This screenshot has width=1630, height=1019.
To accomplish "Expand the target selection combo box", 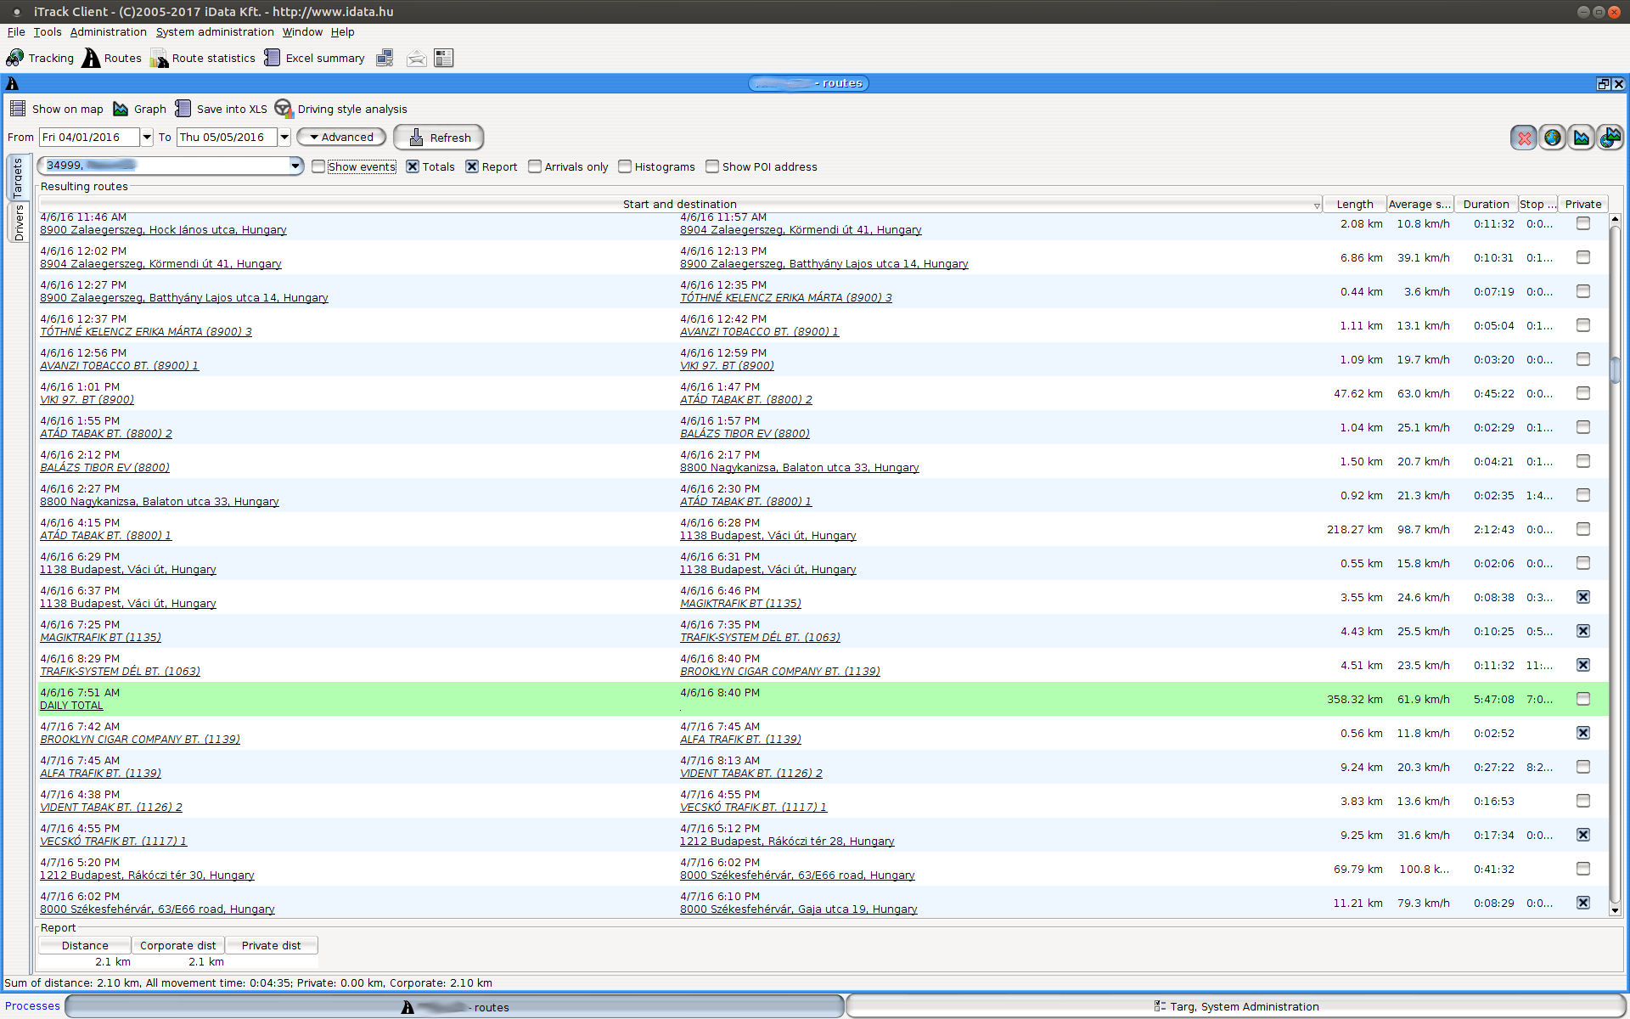I will tap(295, 166).
